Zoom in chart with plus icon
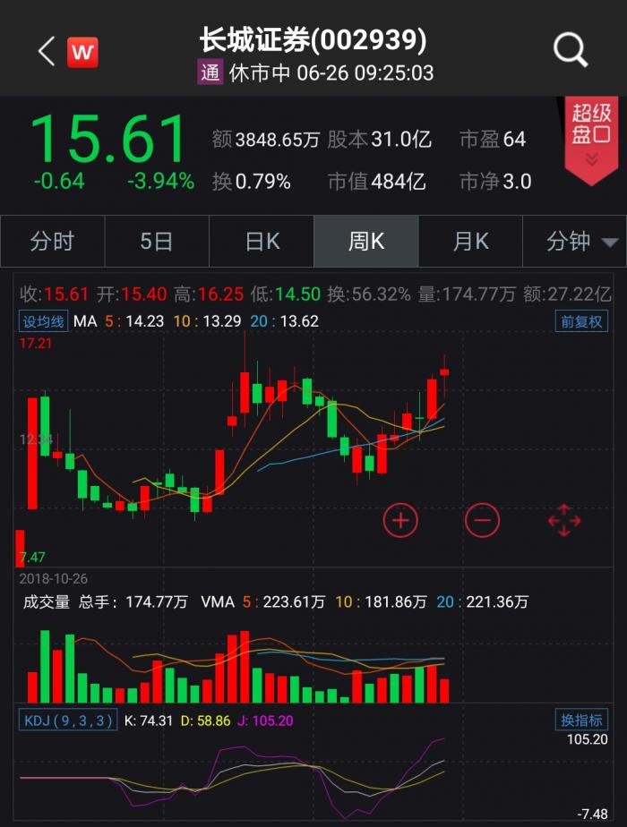 pos(400,521)
